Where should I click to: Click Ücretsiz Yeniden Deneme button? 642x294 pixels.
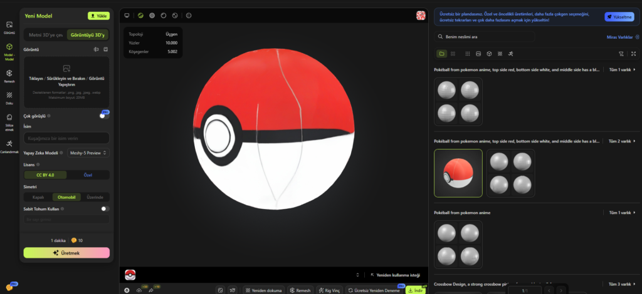[374, 290]
